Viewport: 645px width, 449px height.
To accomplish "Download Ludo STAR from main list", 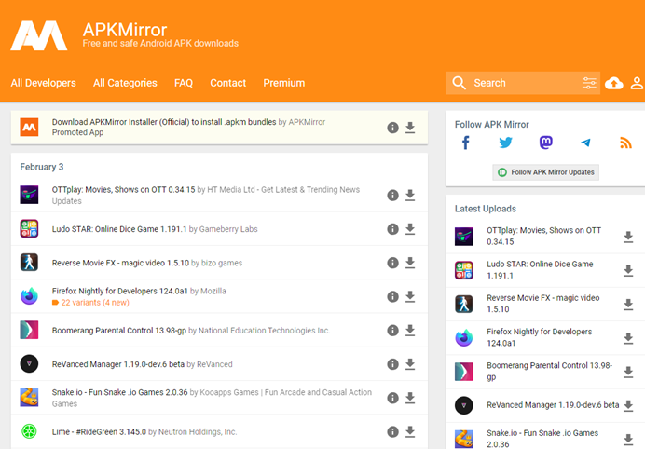I will tap(410, 229).
